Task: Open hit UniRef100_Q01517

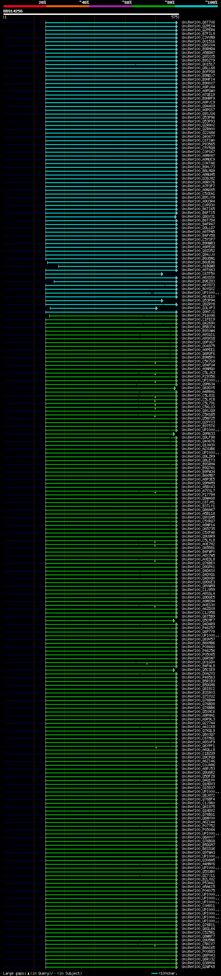Action: point(198,64)
